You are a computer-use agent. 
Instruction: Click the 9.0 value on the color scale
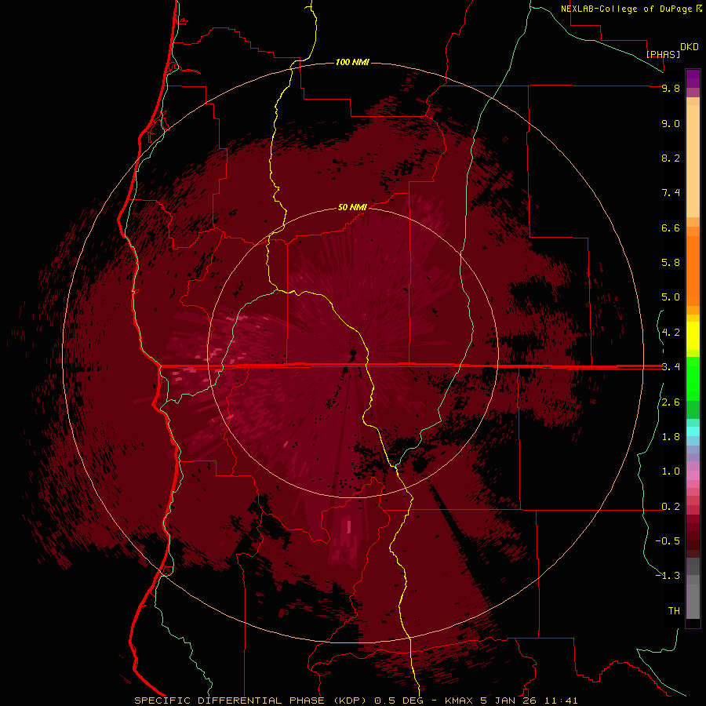pyautogui.click(x=671, y=123)
